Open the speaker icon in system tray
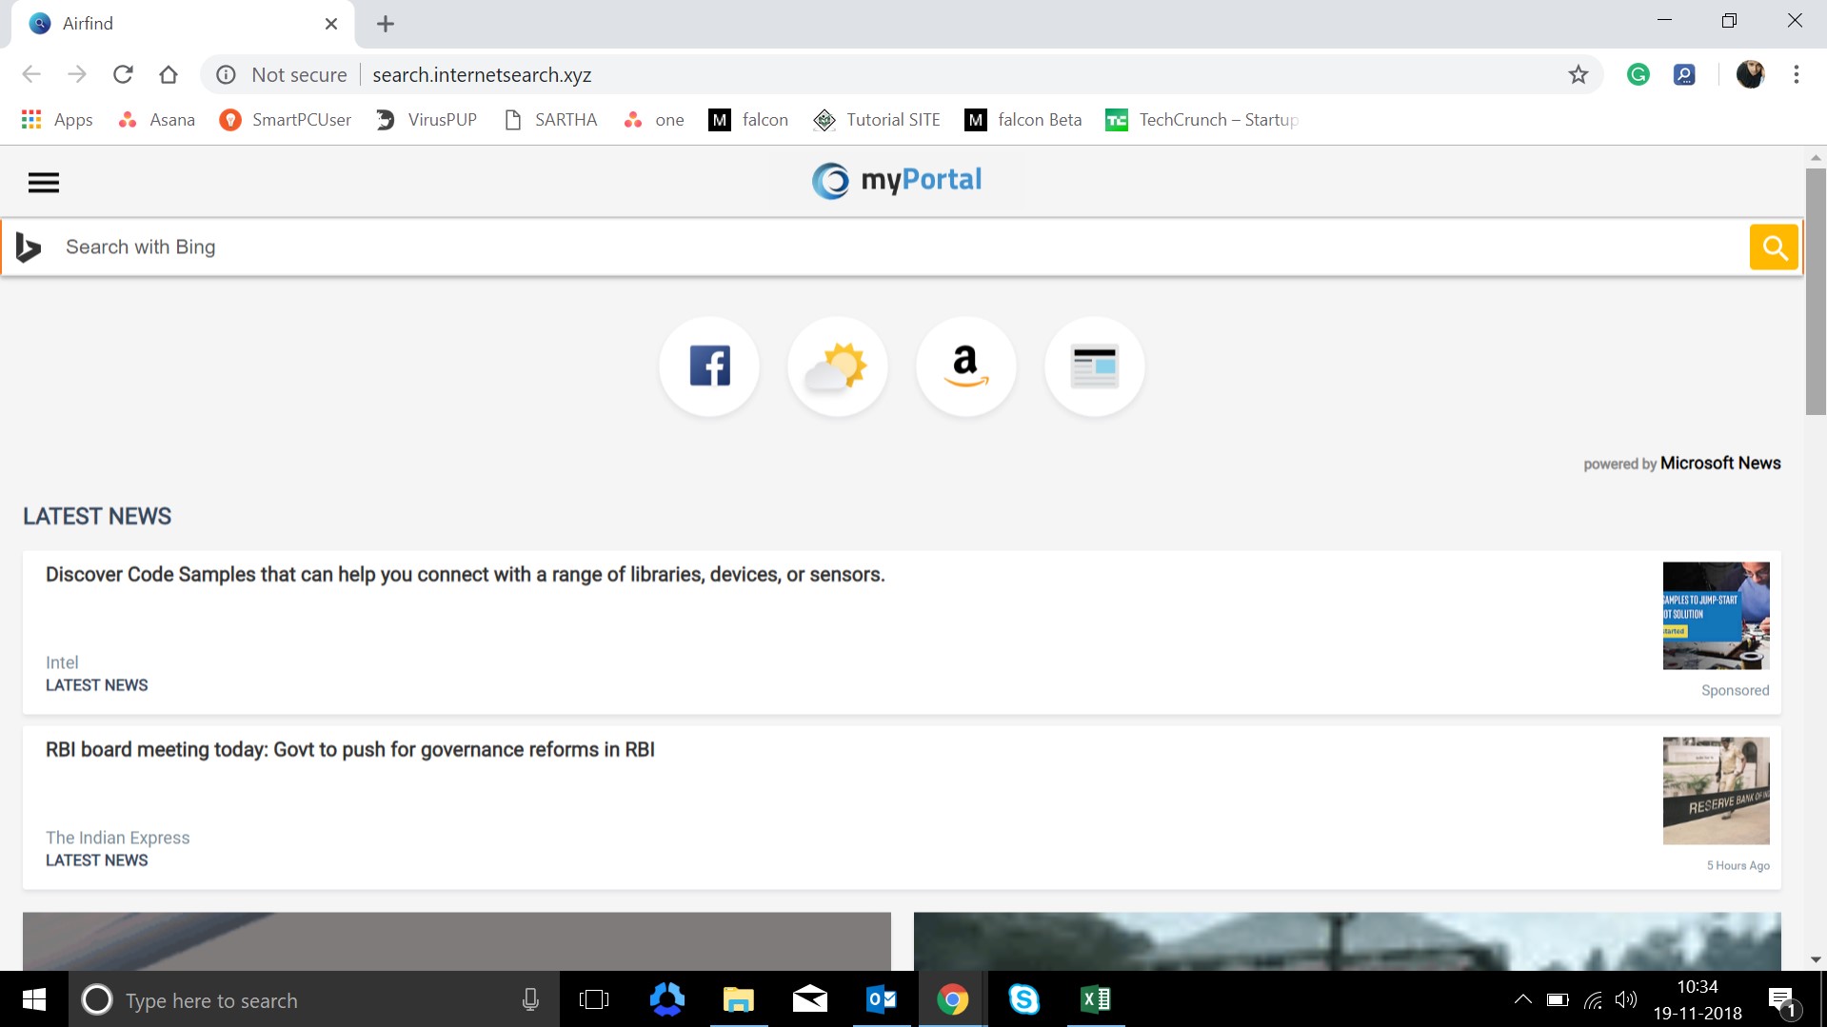The image size is (1827, 1027). 1625,999
